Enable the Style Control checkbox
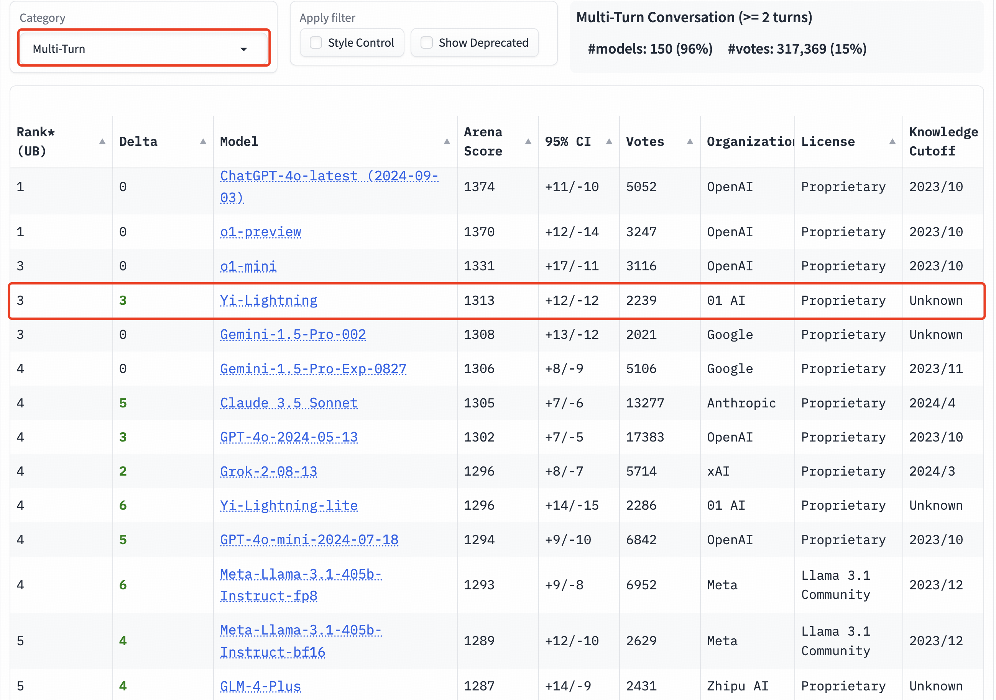Viewport: 996px width, 700px height. tap(316, 43)
